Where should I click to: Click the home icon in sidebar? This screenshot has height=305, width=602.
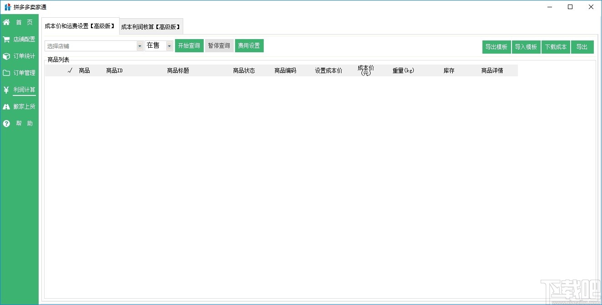6,22
